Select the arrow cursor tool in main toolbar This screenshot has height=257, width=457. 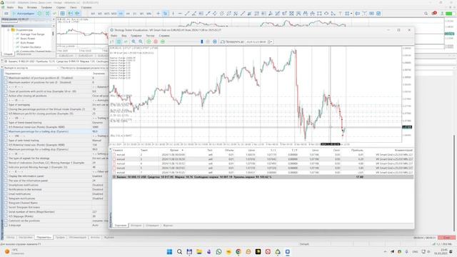[165, 14]
